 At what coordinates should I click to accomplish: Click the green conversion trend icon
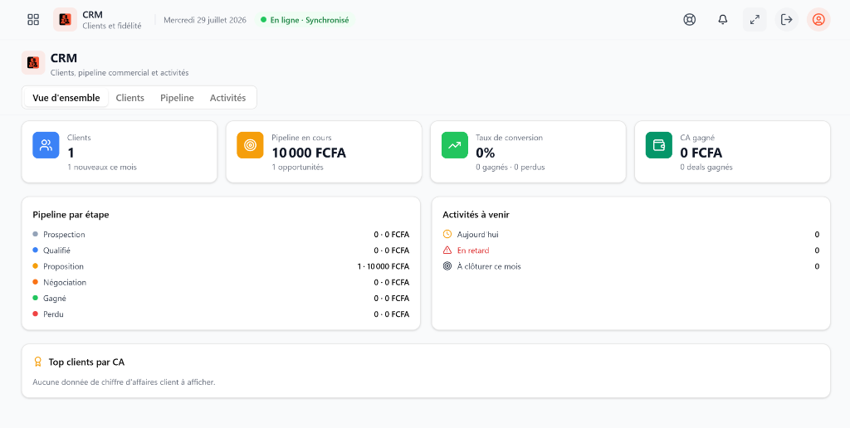click(x=455, y=145)
